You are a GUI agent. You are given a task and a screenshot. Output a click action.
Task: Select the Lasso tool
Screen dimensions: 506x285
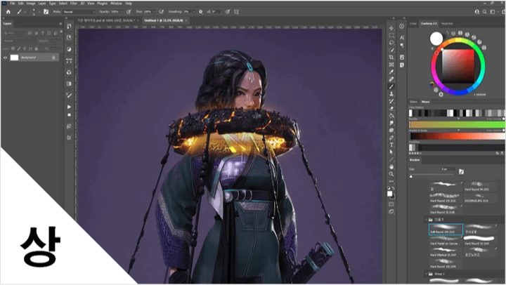(391, 43)
